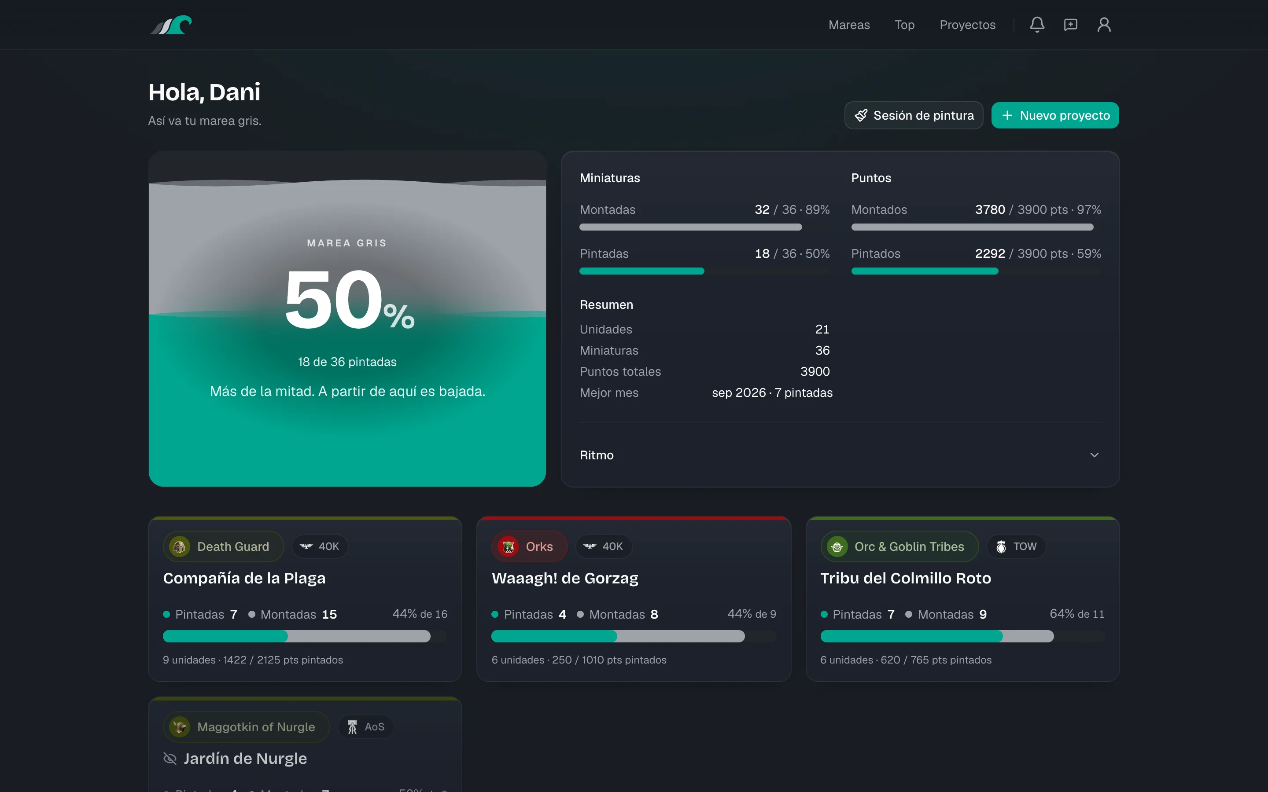1268x792 pixels.
Task: Open the notifications bell icon
Action: pyautogui.click(x=1037, y=25)
